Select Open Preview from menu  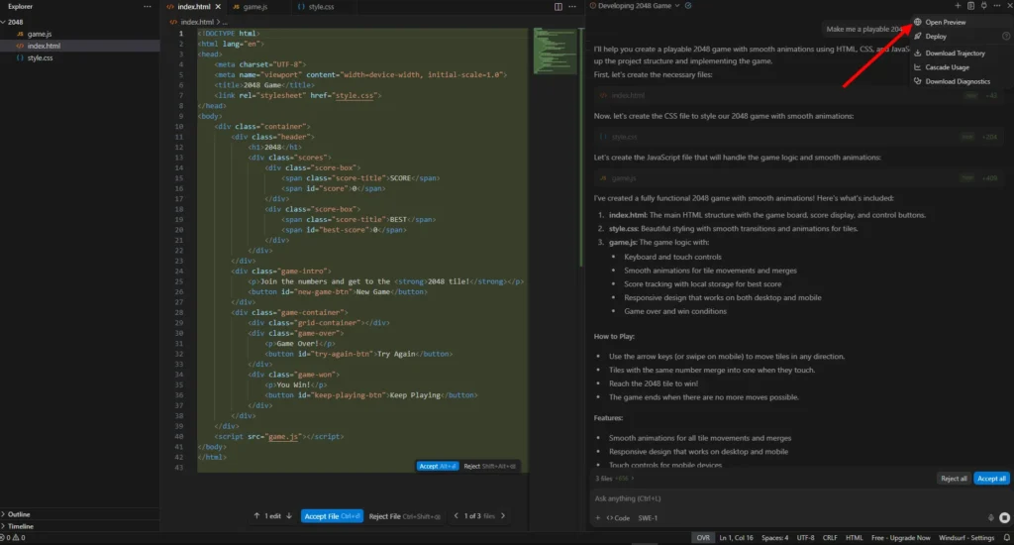pos(945,22)
